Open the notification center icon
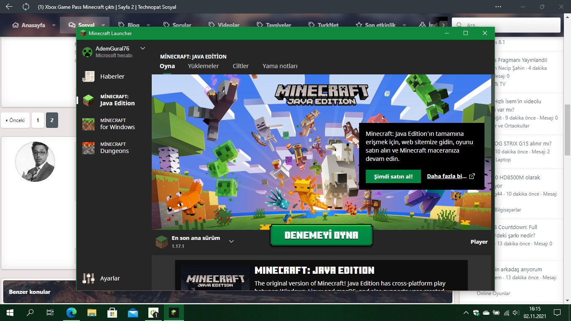Screen dimensions: 571x321 (x=557, y=312)
